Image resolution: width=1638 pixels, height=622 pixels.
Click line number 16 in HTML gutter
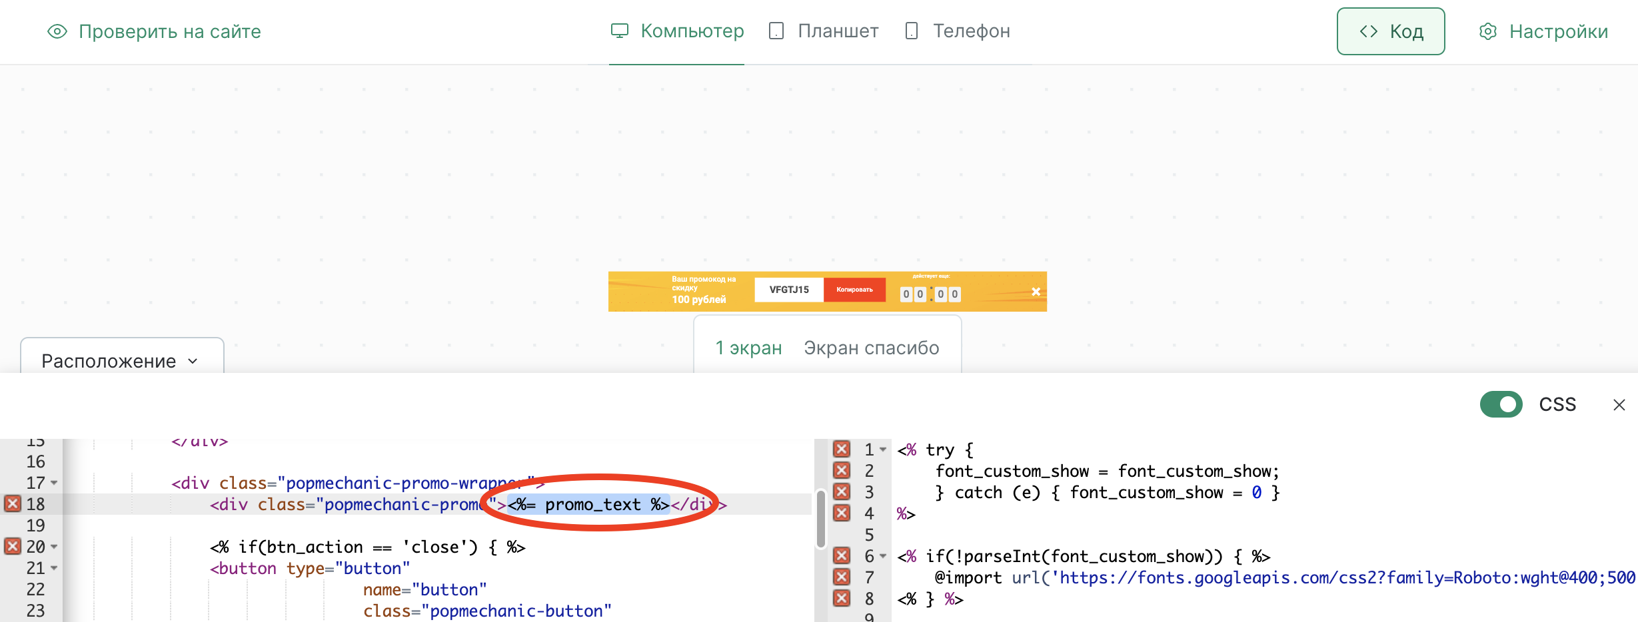[x=35, y=462]
